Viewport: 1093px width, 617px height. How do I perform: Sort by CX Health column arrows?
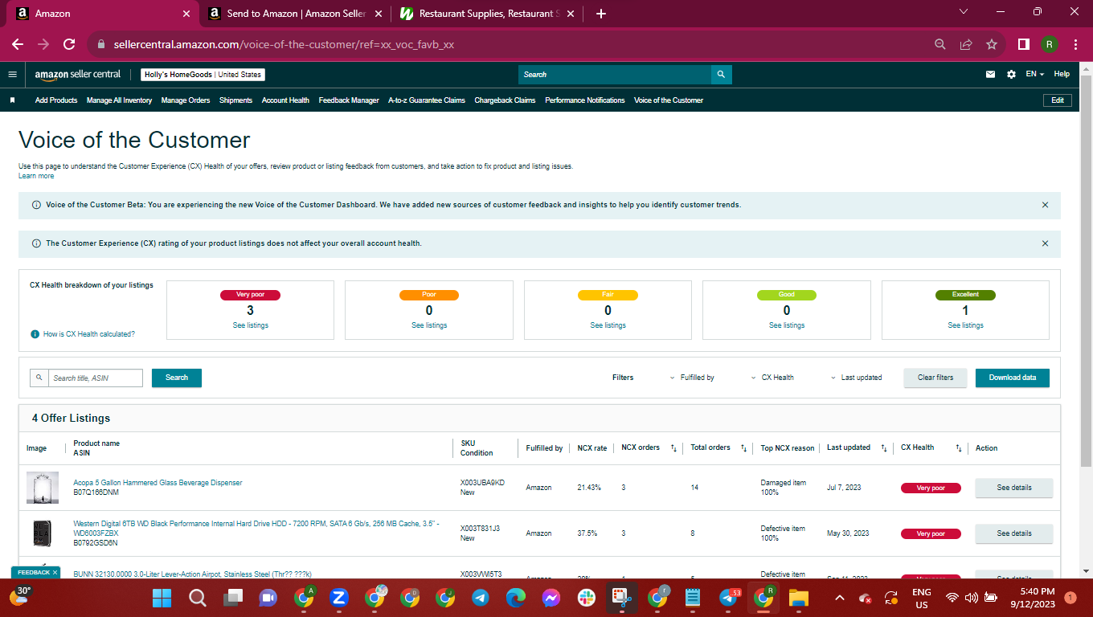pos(958,448)
